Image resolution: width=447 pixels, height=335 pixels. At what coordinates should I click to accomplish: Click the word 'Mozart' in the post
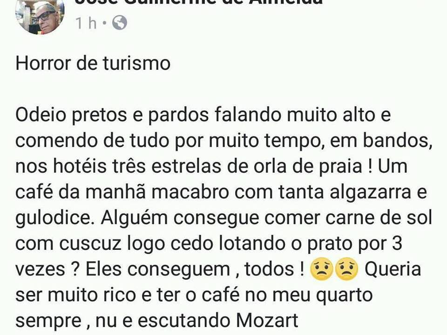267,321
